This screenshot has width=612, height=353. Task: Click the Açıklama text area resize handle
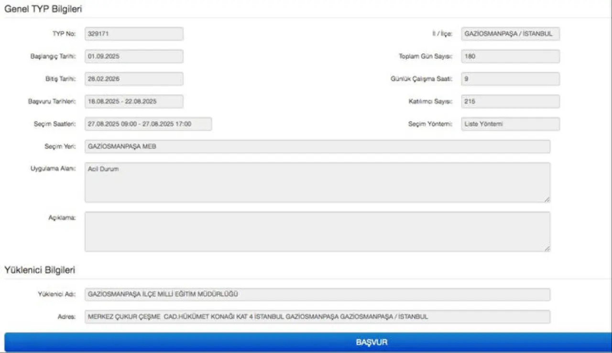[547, 248]
